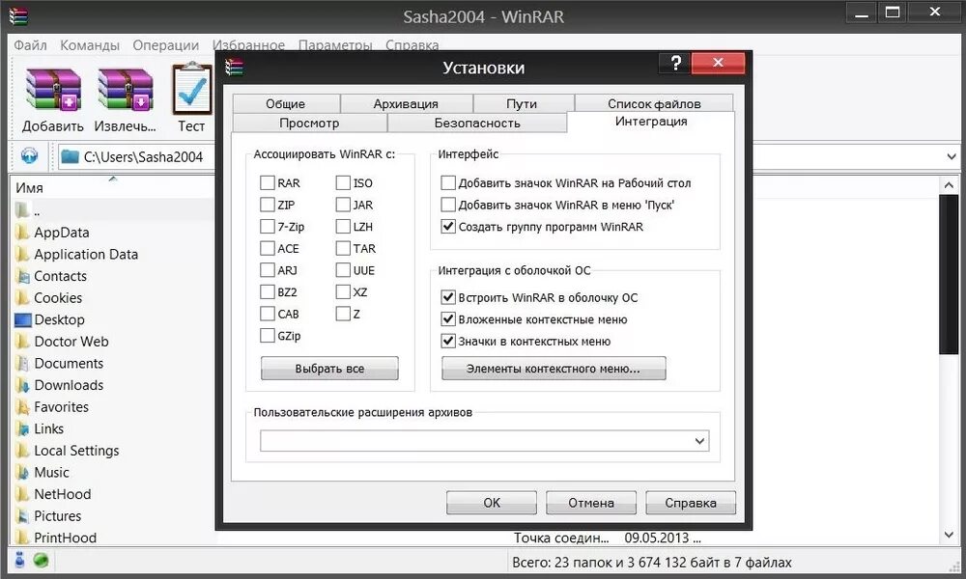
Task: Enable the TAR association checkbox
Action: coord(343,248)
